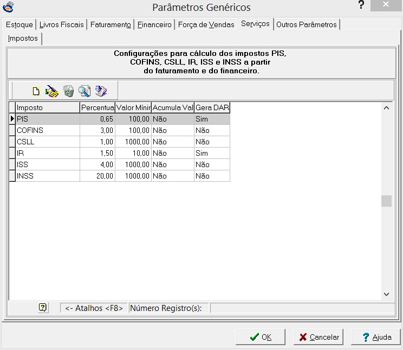Screen dimensions: 403x350
Task: Click the 10,00 minimum value of IR
Action: [133, 153]
